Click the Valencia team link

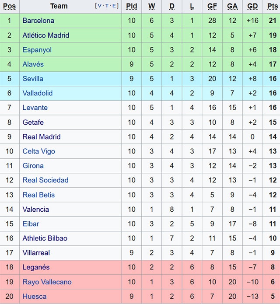coord(36,210)
